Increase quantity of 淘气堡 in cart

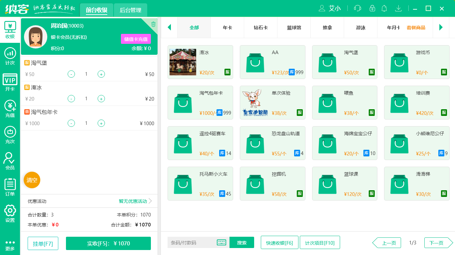coord(101,74)
